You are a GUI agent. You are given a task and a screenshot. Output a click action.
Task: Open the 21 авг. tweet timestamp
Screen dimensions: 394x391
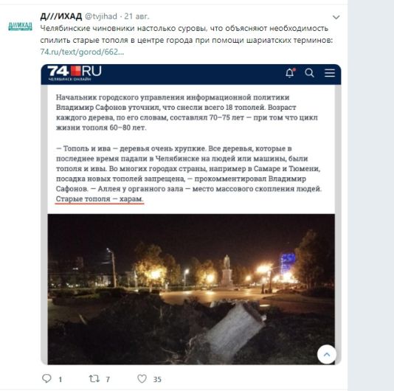coord(136,16)
